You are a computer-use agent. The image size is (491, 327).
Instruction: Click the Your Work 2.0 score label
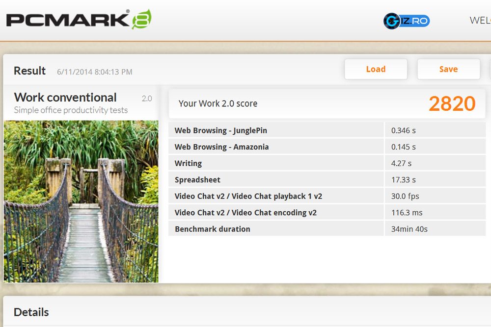[x=218, y=103]
